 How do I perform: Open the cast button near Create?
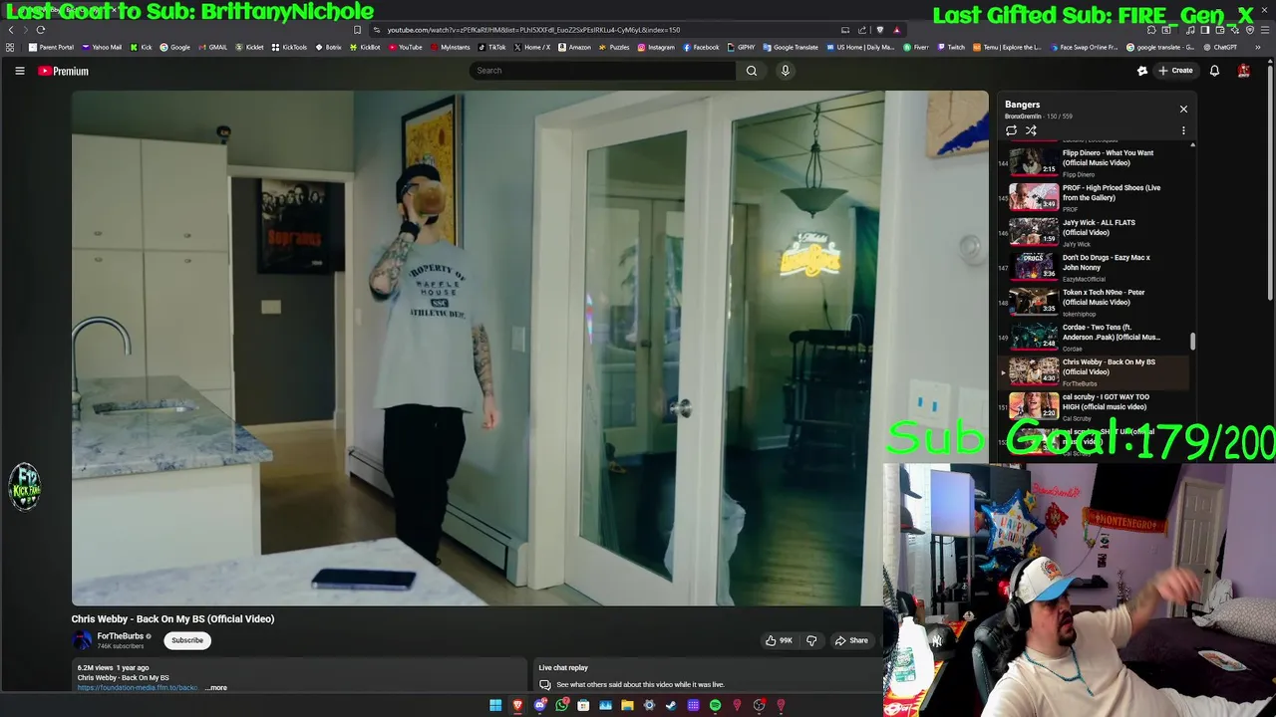tap(1142, 71)
